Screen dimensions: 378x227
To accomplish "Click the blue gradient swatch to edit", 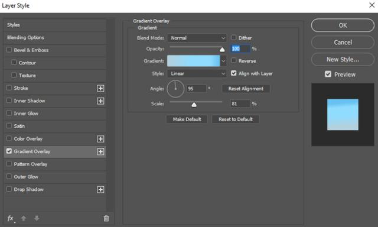I will point(194,61).
